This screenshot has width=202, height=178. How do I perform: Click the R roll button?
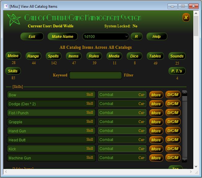pyautogui.click(x=136, y=36)
